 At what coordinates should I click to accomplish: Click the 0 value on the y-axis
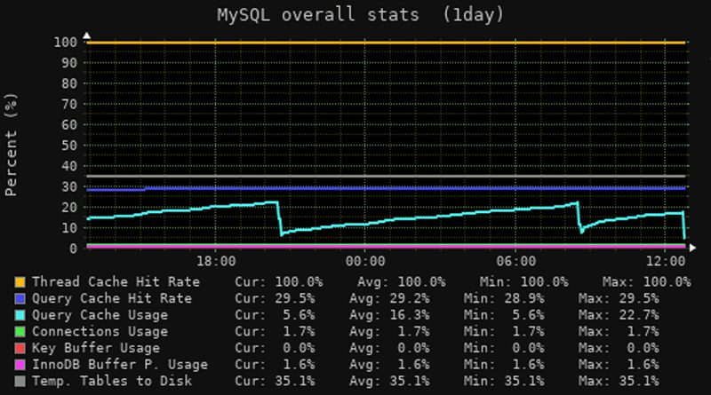coord(74,249)
